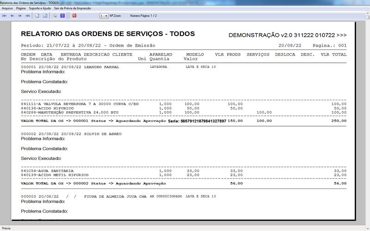Click VALOR TOTAL DA OS 000002 status line

pos(93,183)
